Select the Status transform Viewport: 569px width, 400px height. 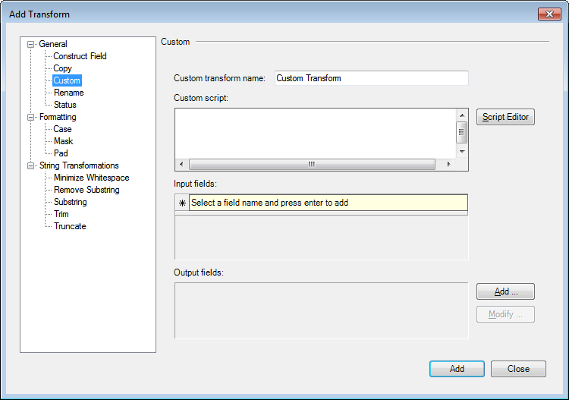click(x=64, y=105)
